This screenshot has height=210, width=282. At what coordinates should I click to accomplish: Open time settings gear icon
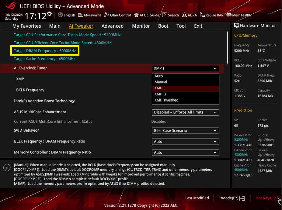tap(50, 14)
